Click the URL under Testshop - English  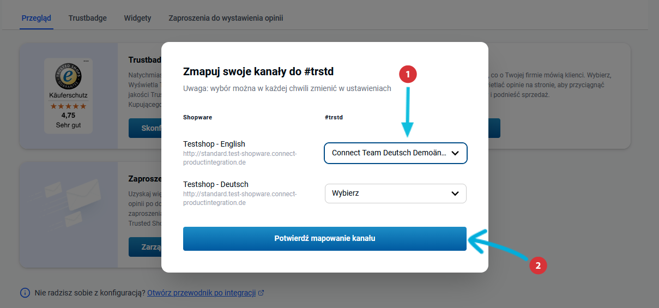240,157
